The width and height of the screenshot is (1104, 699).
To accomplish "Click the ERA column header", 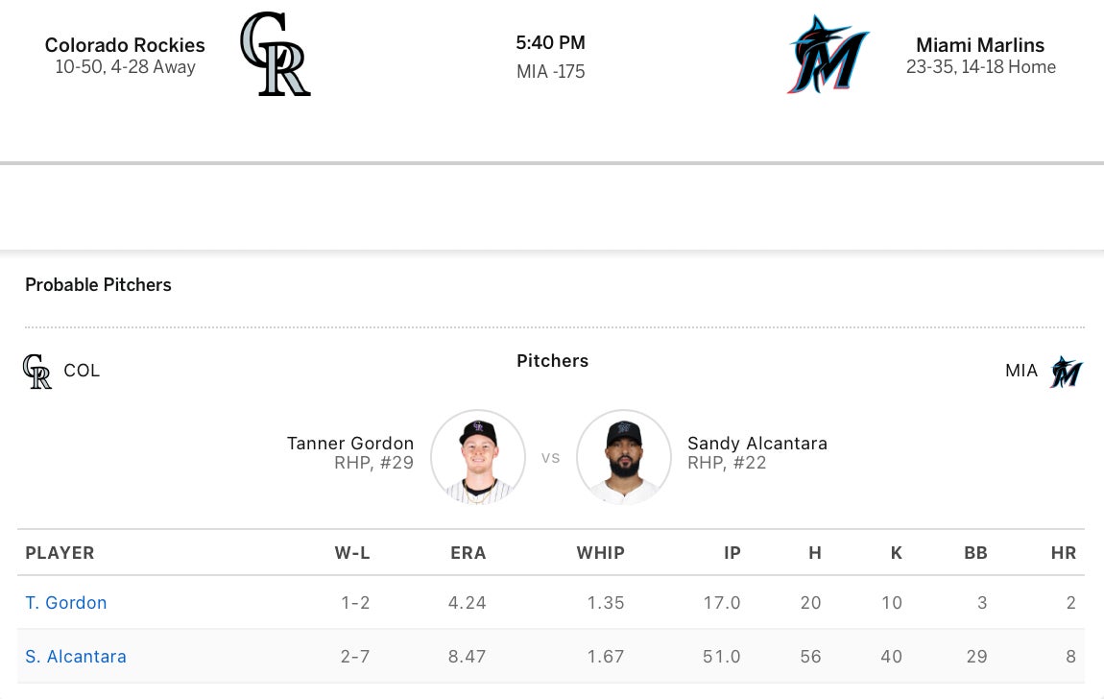I will tap(468, 553).
